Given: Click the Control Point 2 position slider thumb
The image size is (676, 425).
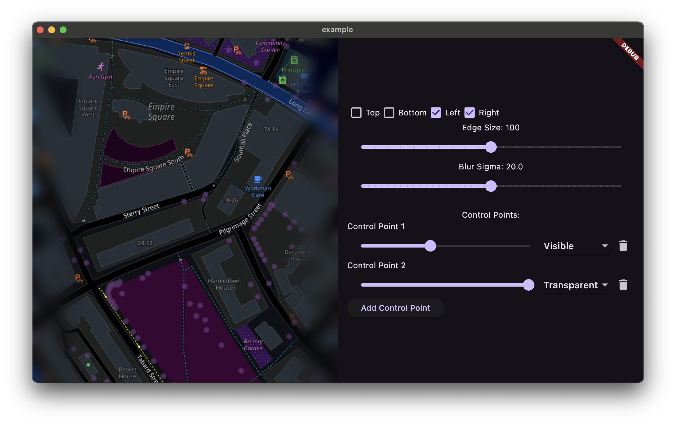Looking at the screenshot, I should (529, 285).
